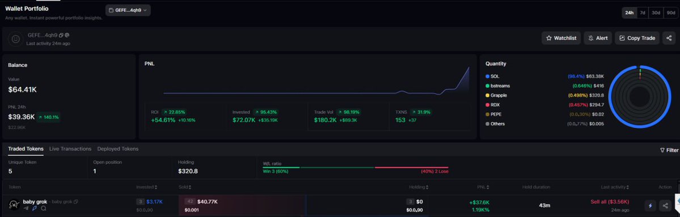Click the baby grok token avatar
Viewport: 680px width, 217px height.
click(14, 205)
